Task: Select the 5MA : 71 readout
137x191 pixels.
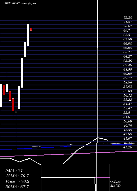Action: 14,170
